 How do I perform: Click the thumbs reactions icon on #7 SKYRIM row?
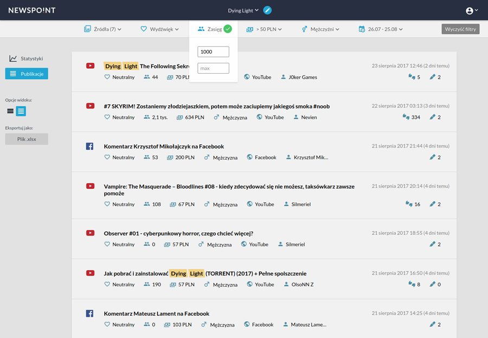(406, 117)
